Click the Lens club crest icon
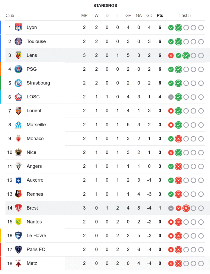The image size is (210, 274). (18, 55)
